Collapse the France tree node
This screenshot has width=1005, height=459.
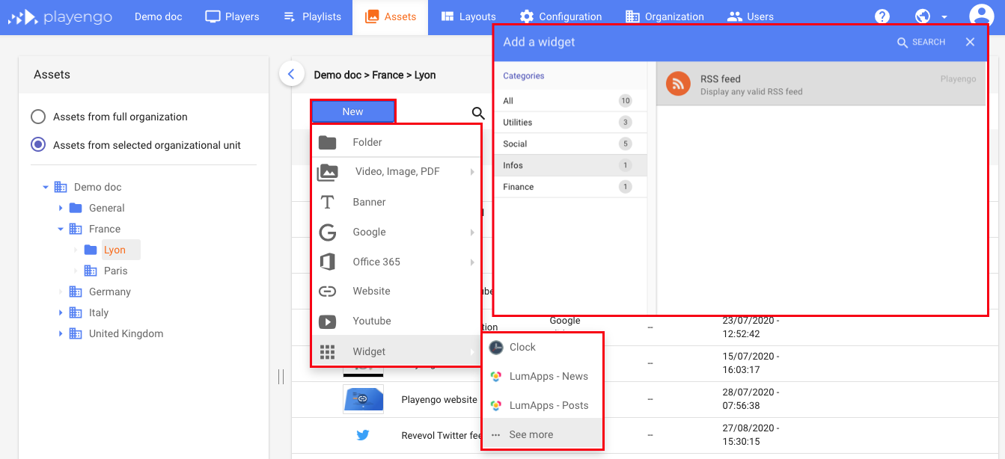[x=61, y=229]
